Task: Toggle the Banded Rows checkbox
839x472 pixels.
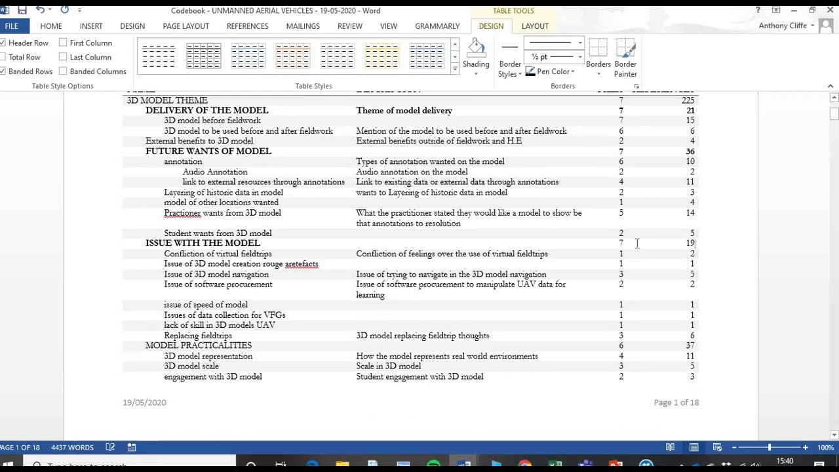Action: coord(3,71)
